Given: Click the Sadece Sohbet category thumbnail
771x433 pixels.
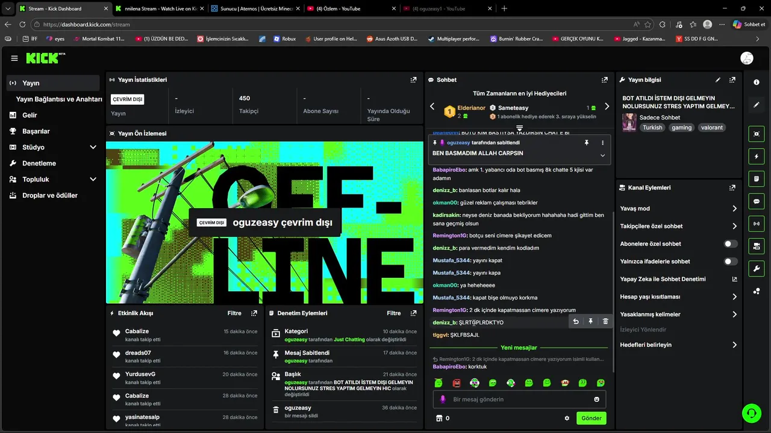Looking at the screenshot, I should coord(629,122).
